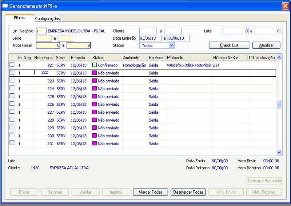The width and height of the screenshot is (291, 206).
Task: Click the scroll down arrow of the grid
Action: pyautogui.click(x=279, y=153)
